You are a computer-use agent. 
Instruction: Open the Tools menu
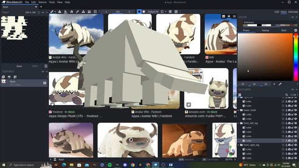[52, 2]
